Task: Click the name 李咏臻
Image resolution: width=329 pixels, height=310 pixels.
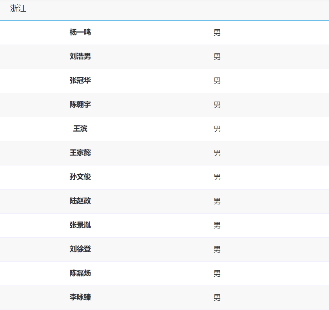Action: click(x=80, y=298)
